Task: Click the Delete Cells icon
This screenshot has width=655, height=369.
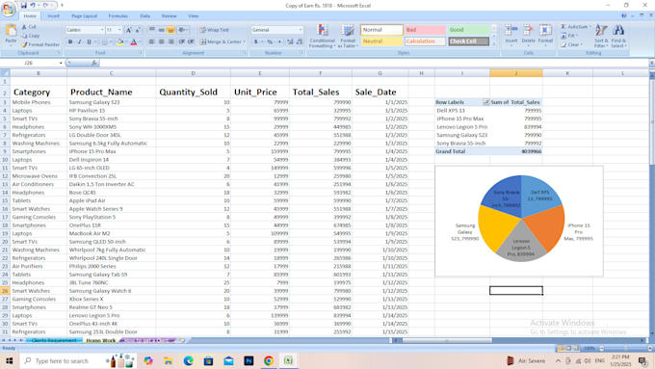Action: (528, 30)
